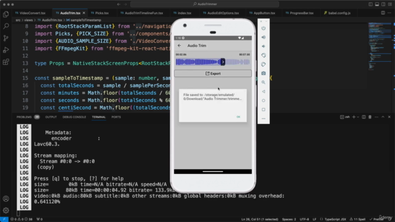
Task: Open Source Control view
Action: [6, 38]
